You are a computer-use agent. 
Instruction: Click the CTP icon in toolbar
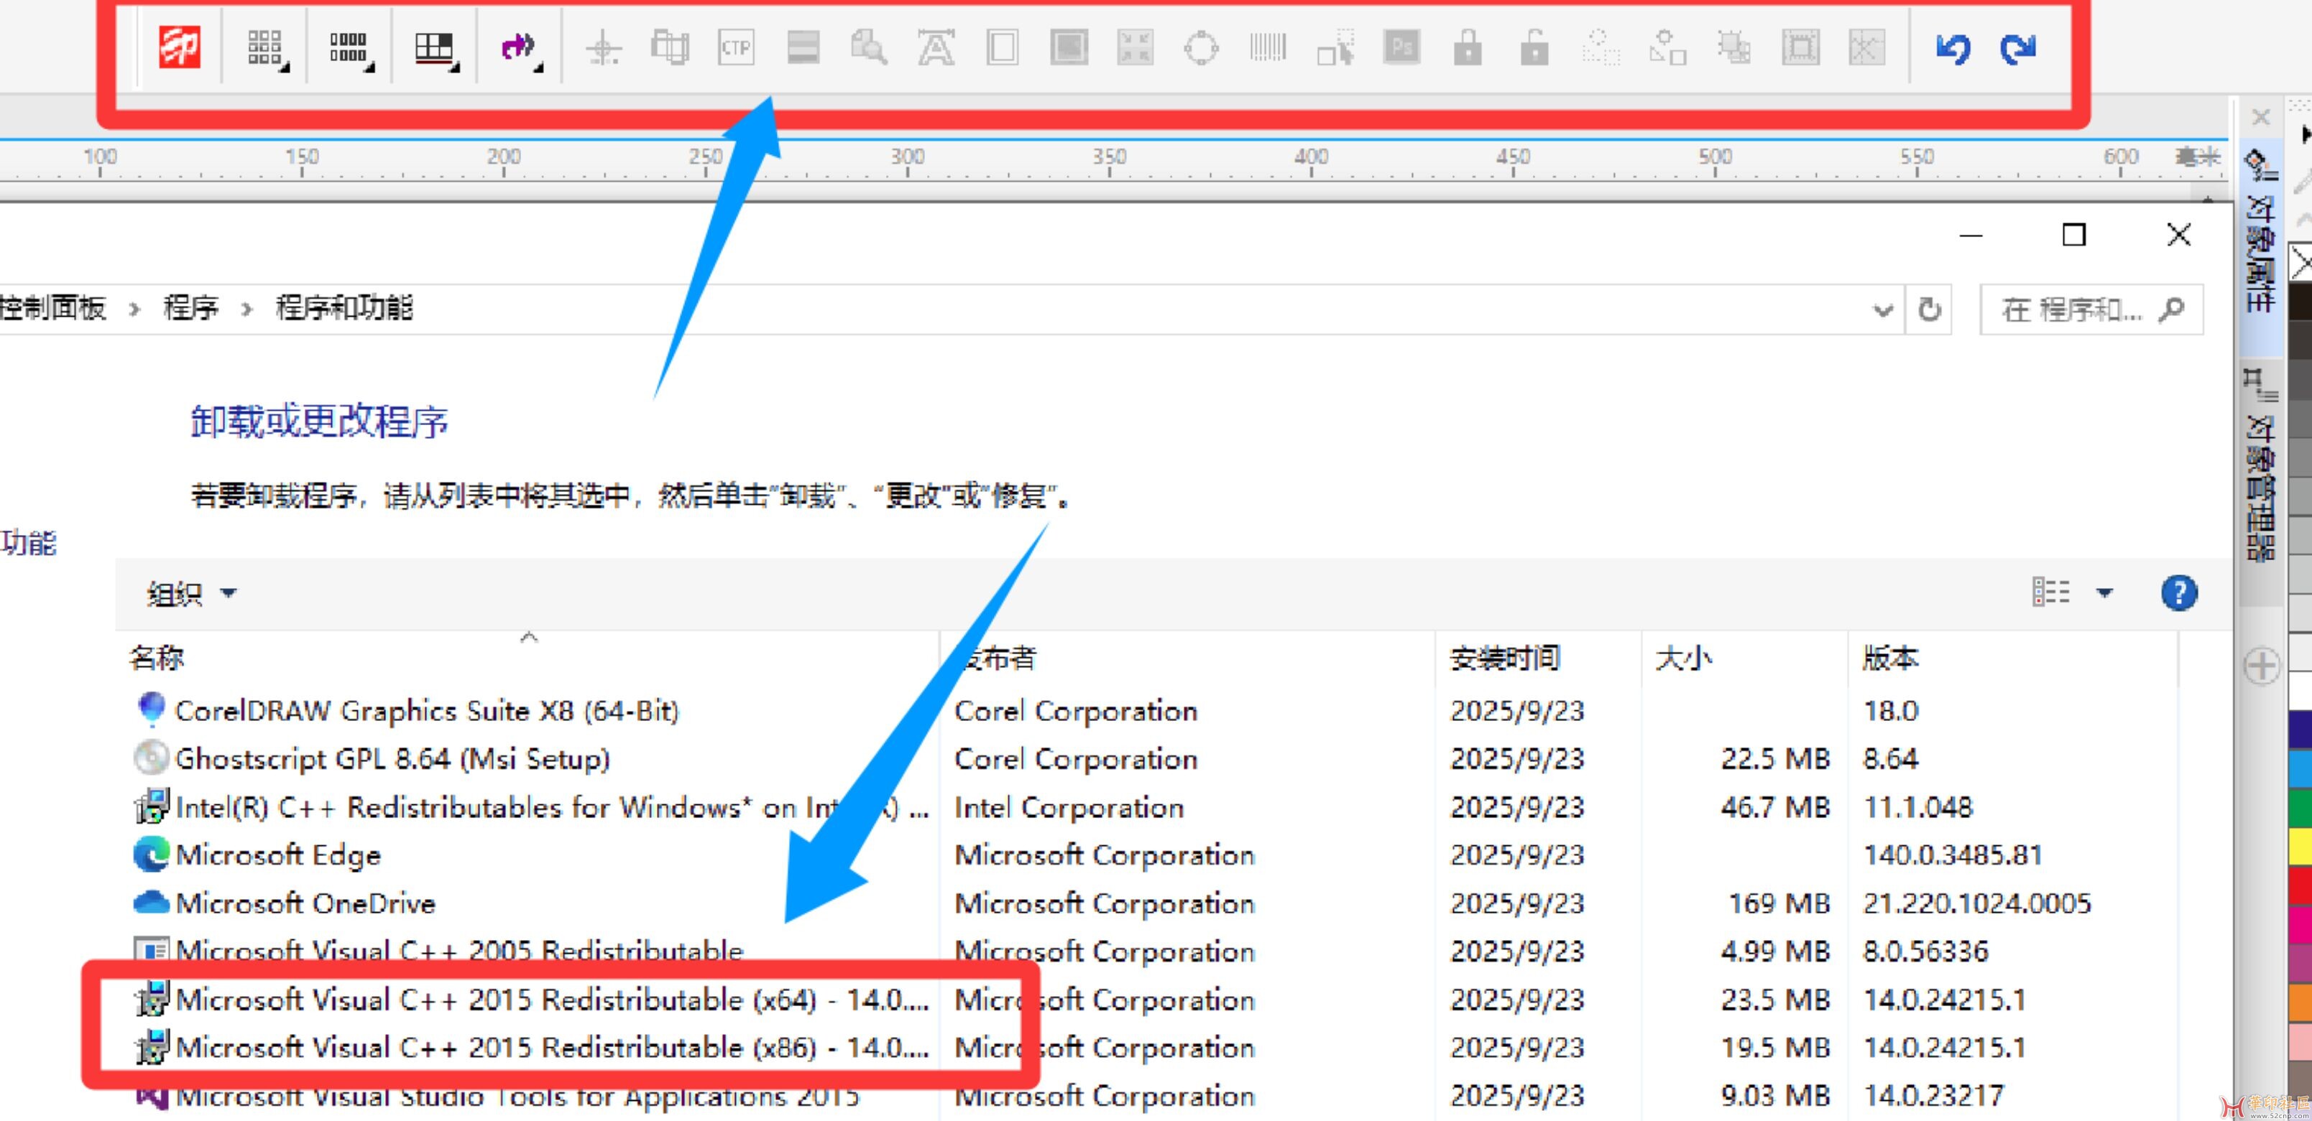click(736, 47)
